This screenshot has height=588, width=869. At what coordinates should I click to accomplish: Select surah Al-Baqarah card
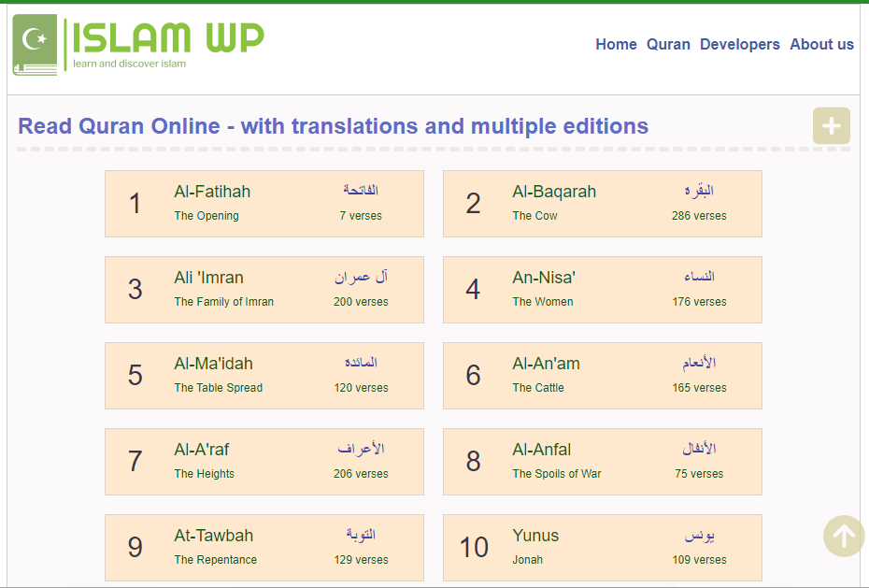click(x=602, y=204)
